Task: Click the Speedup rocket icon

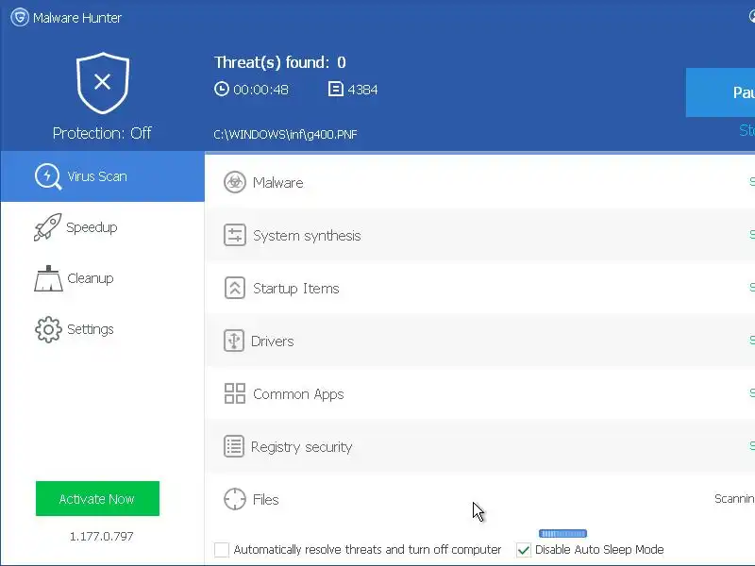Action: (48, 226)
